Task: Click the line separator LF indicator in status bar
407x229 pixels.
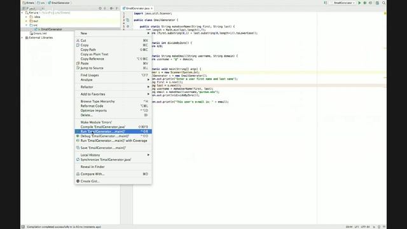Action: click(357, 226)
